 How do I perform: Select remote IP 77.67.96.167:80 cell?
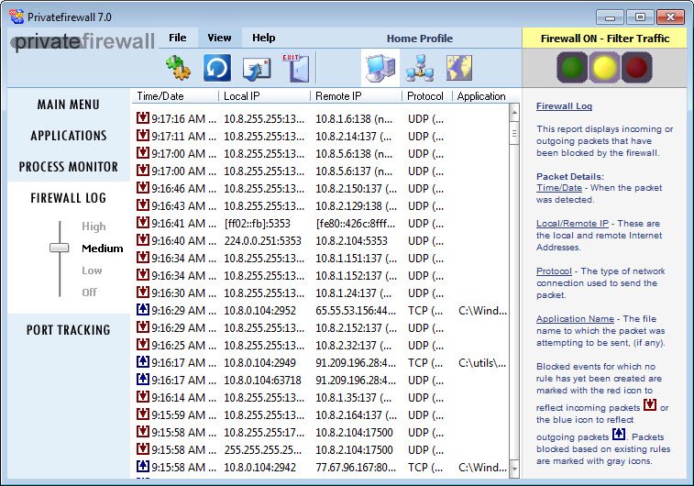(x=356, y=468)
